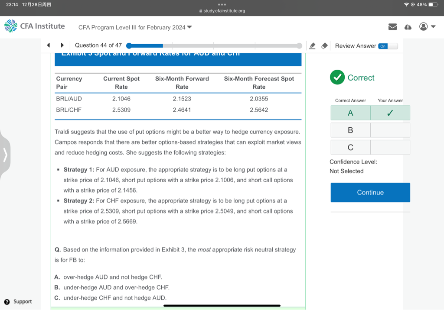Image resolution: width=444 pixels, height=310 pixels.
Task: Open the mail messages icon
Action: tap(392, 27)
